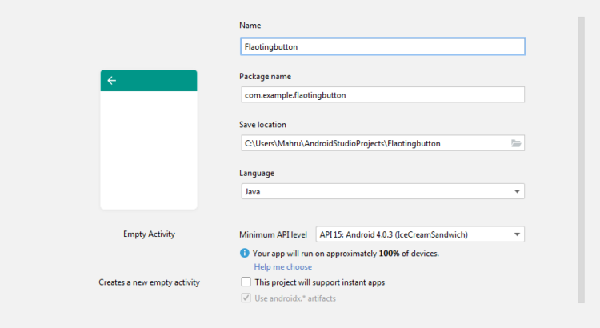Click the 'Save location' label text
The height and width of the screenshot is (328, 600).
click(x=262, y=125)
